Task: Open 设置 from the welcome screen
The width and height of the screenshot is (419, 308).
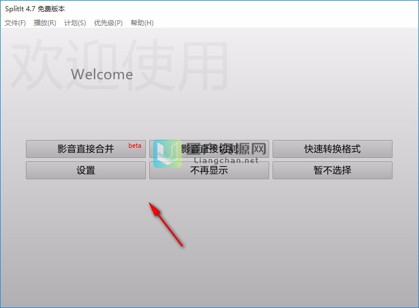Action: [x=86, y=170]
